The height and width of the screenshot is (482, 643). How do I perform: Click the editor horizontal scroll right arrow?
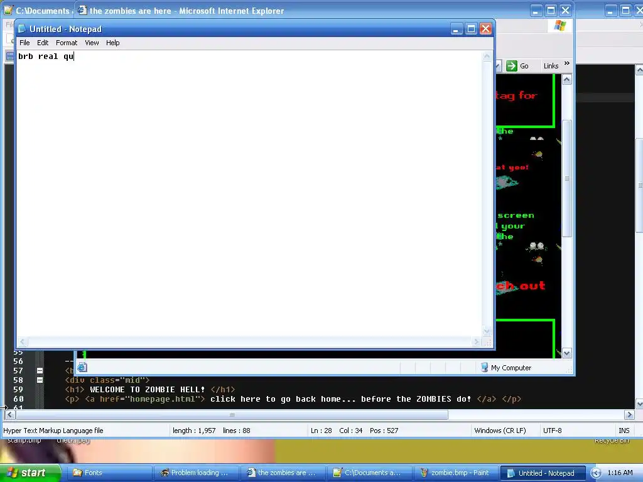click(629, 415)
